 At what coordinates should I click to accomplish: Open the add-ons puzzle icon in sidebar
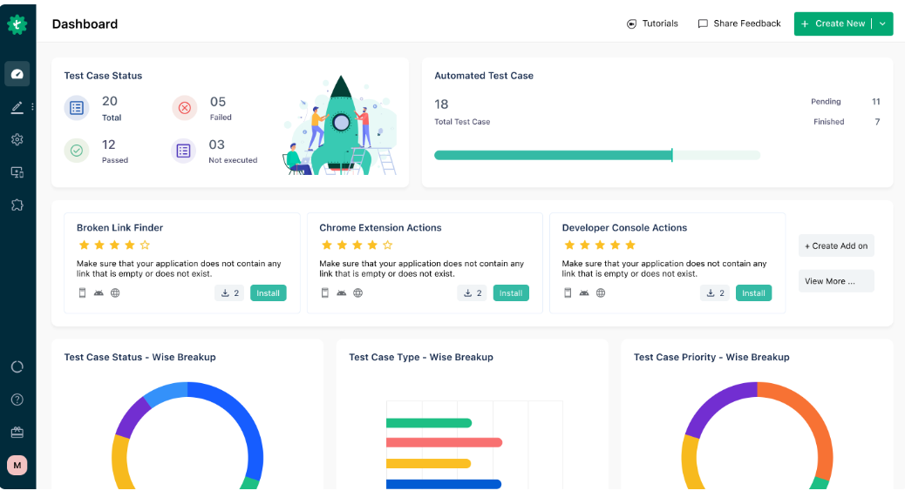(x=17, y=205)
